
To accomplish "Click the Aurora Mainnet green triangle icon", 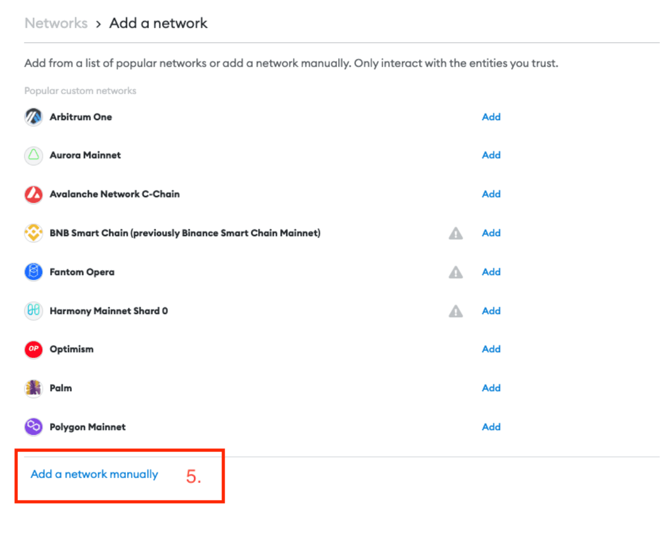I will coord(34,155).
